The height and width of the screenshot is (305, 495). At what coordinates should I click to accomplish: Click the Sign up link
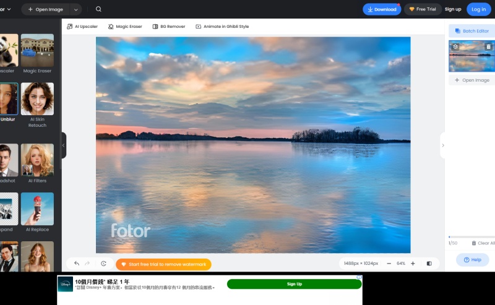coord(453,9)
